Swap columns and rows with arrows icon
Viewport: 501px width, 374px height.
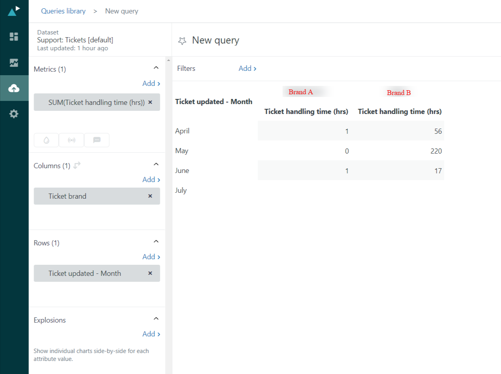coord(77,166)
